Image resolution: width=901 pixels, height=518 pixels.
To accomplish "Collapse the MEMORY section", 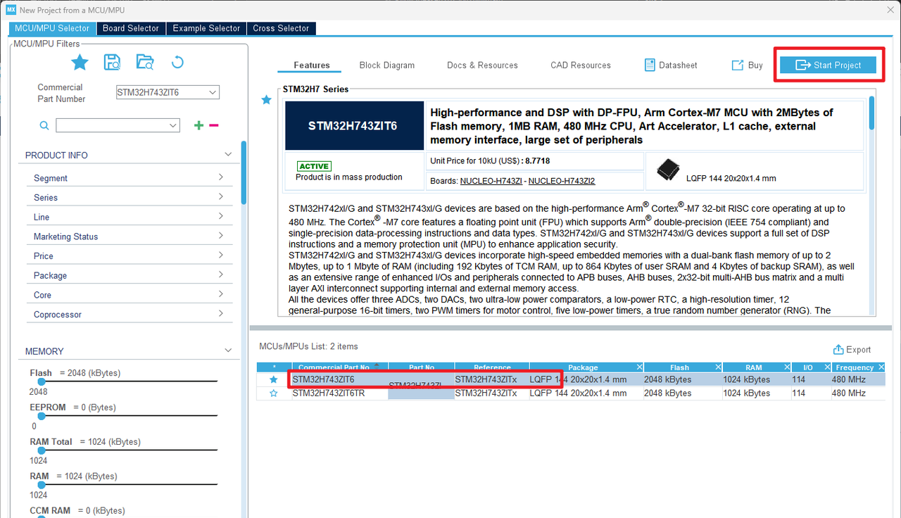I will click(x=227, y=350).
